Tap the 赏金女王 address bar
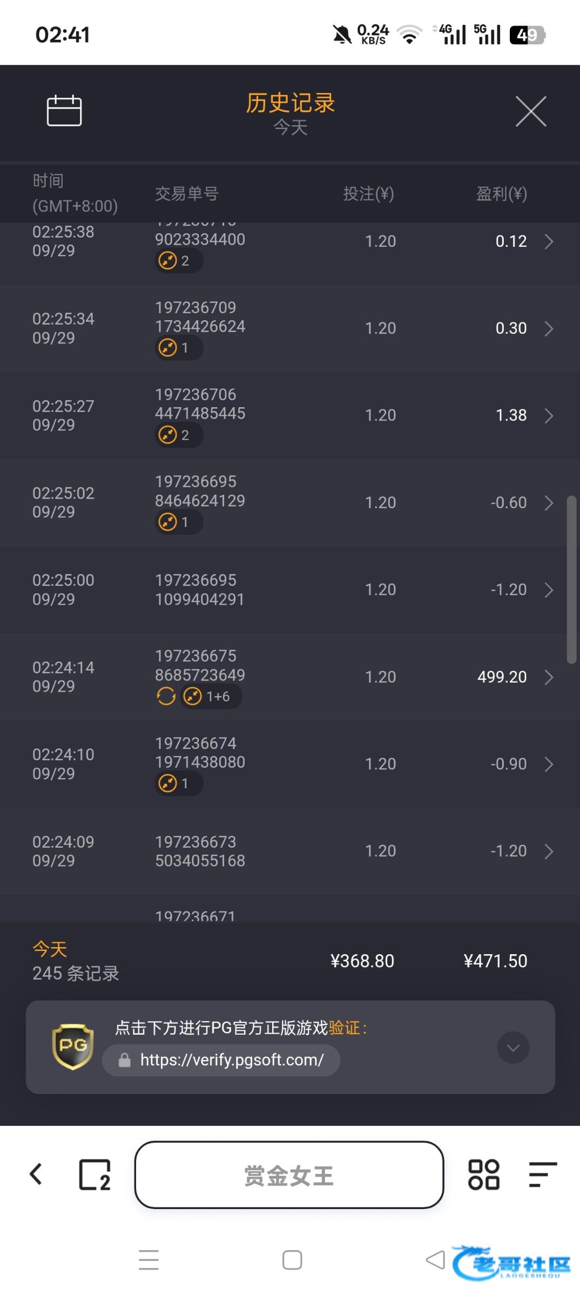 coord(289,1174)
